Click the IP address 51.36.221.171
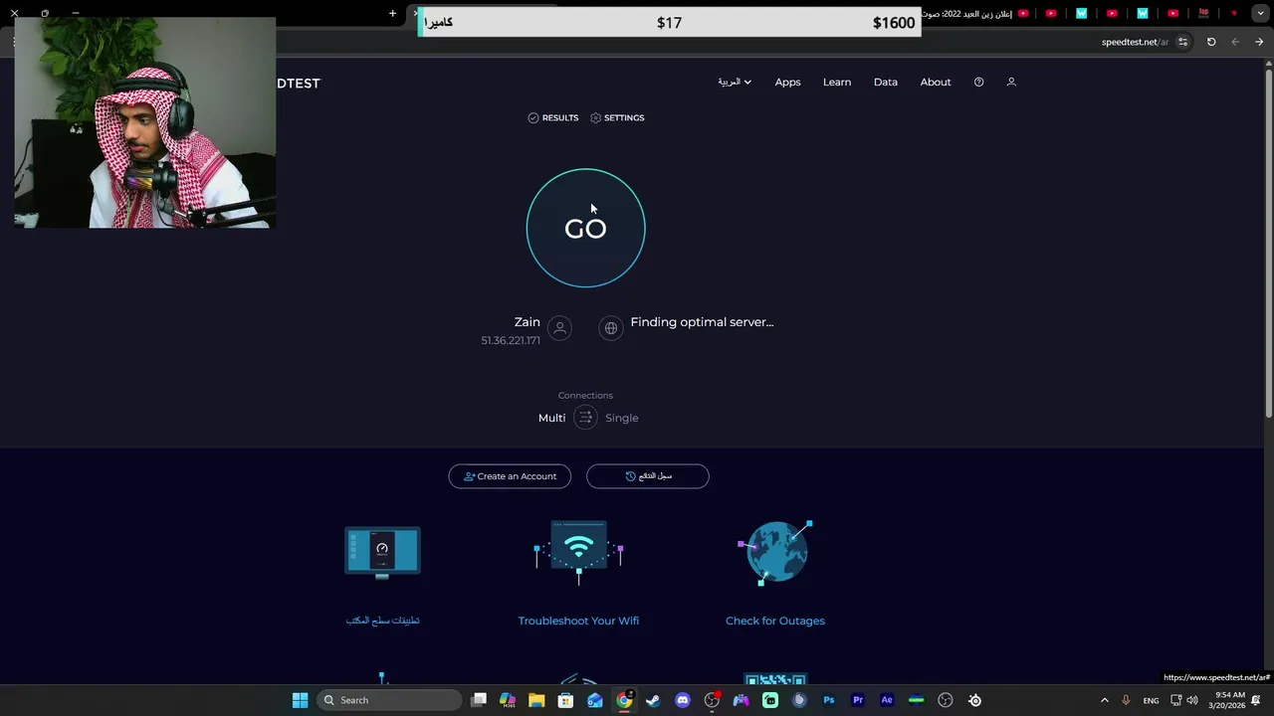Viewport: 1274px width, 716px height. (x=511, y=340)
